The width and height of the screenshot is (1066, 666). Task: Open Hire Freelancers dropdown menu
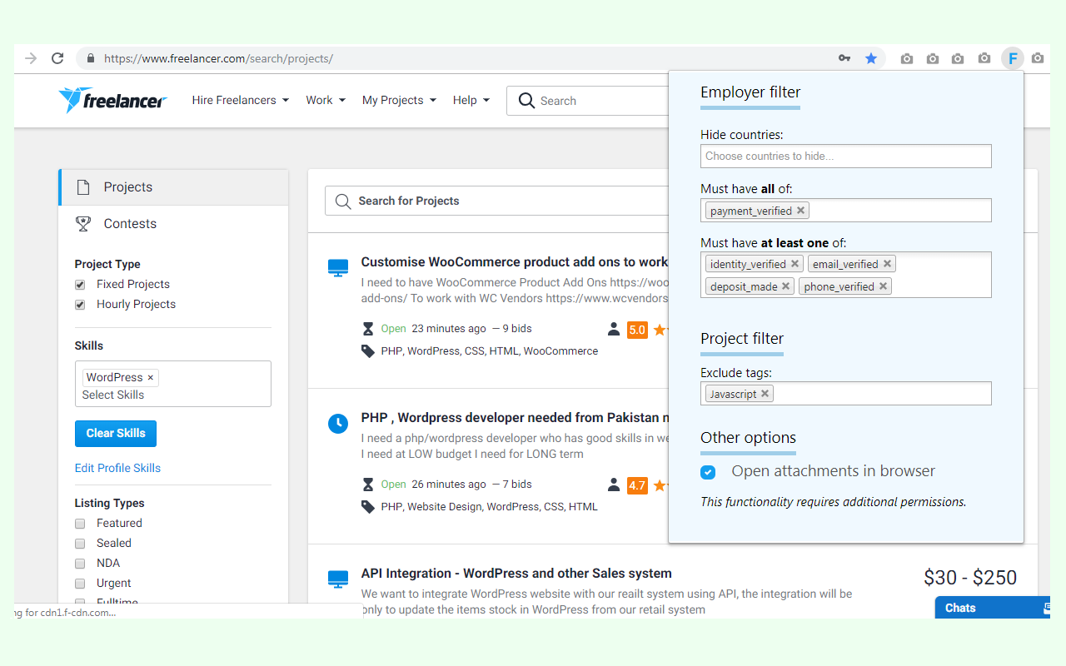tap(241, 100)
